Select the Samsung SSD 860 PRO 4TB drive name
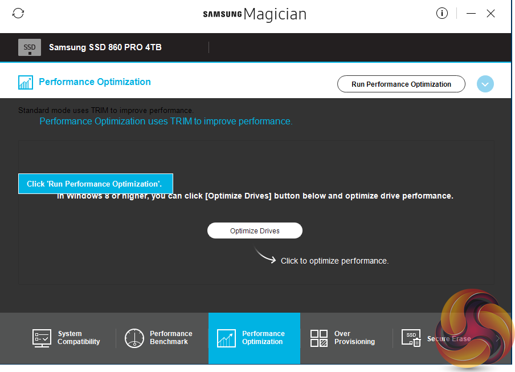 point(105,47)
